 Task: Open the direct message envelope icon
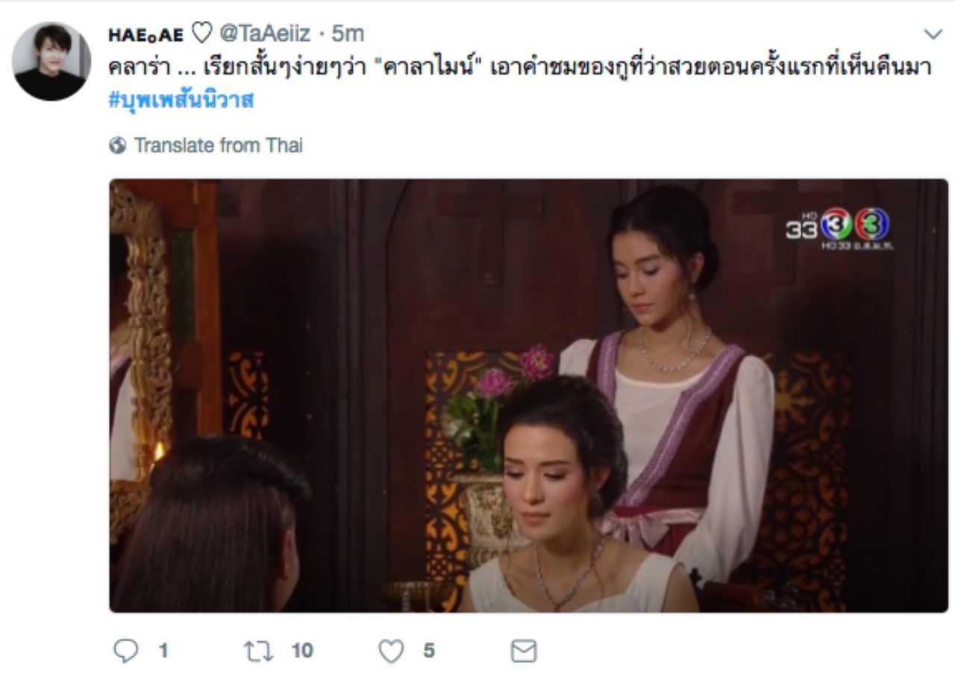[x=524, y=652]
